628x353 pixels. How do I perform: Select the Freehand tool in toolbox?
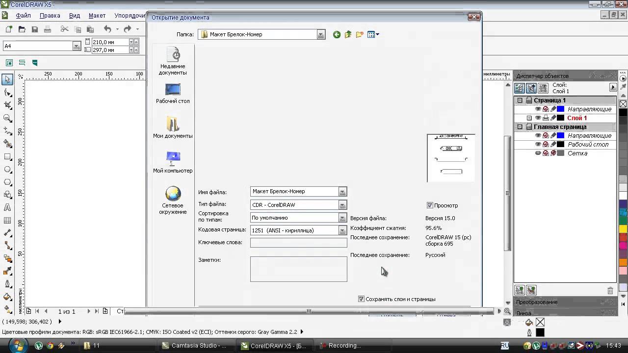pos(7,131)
